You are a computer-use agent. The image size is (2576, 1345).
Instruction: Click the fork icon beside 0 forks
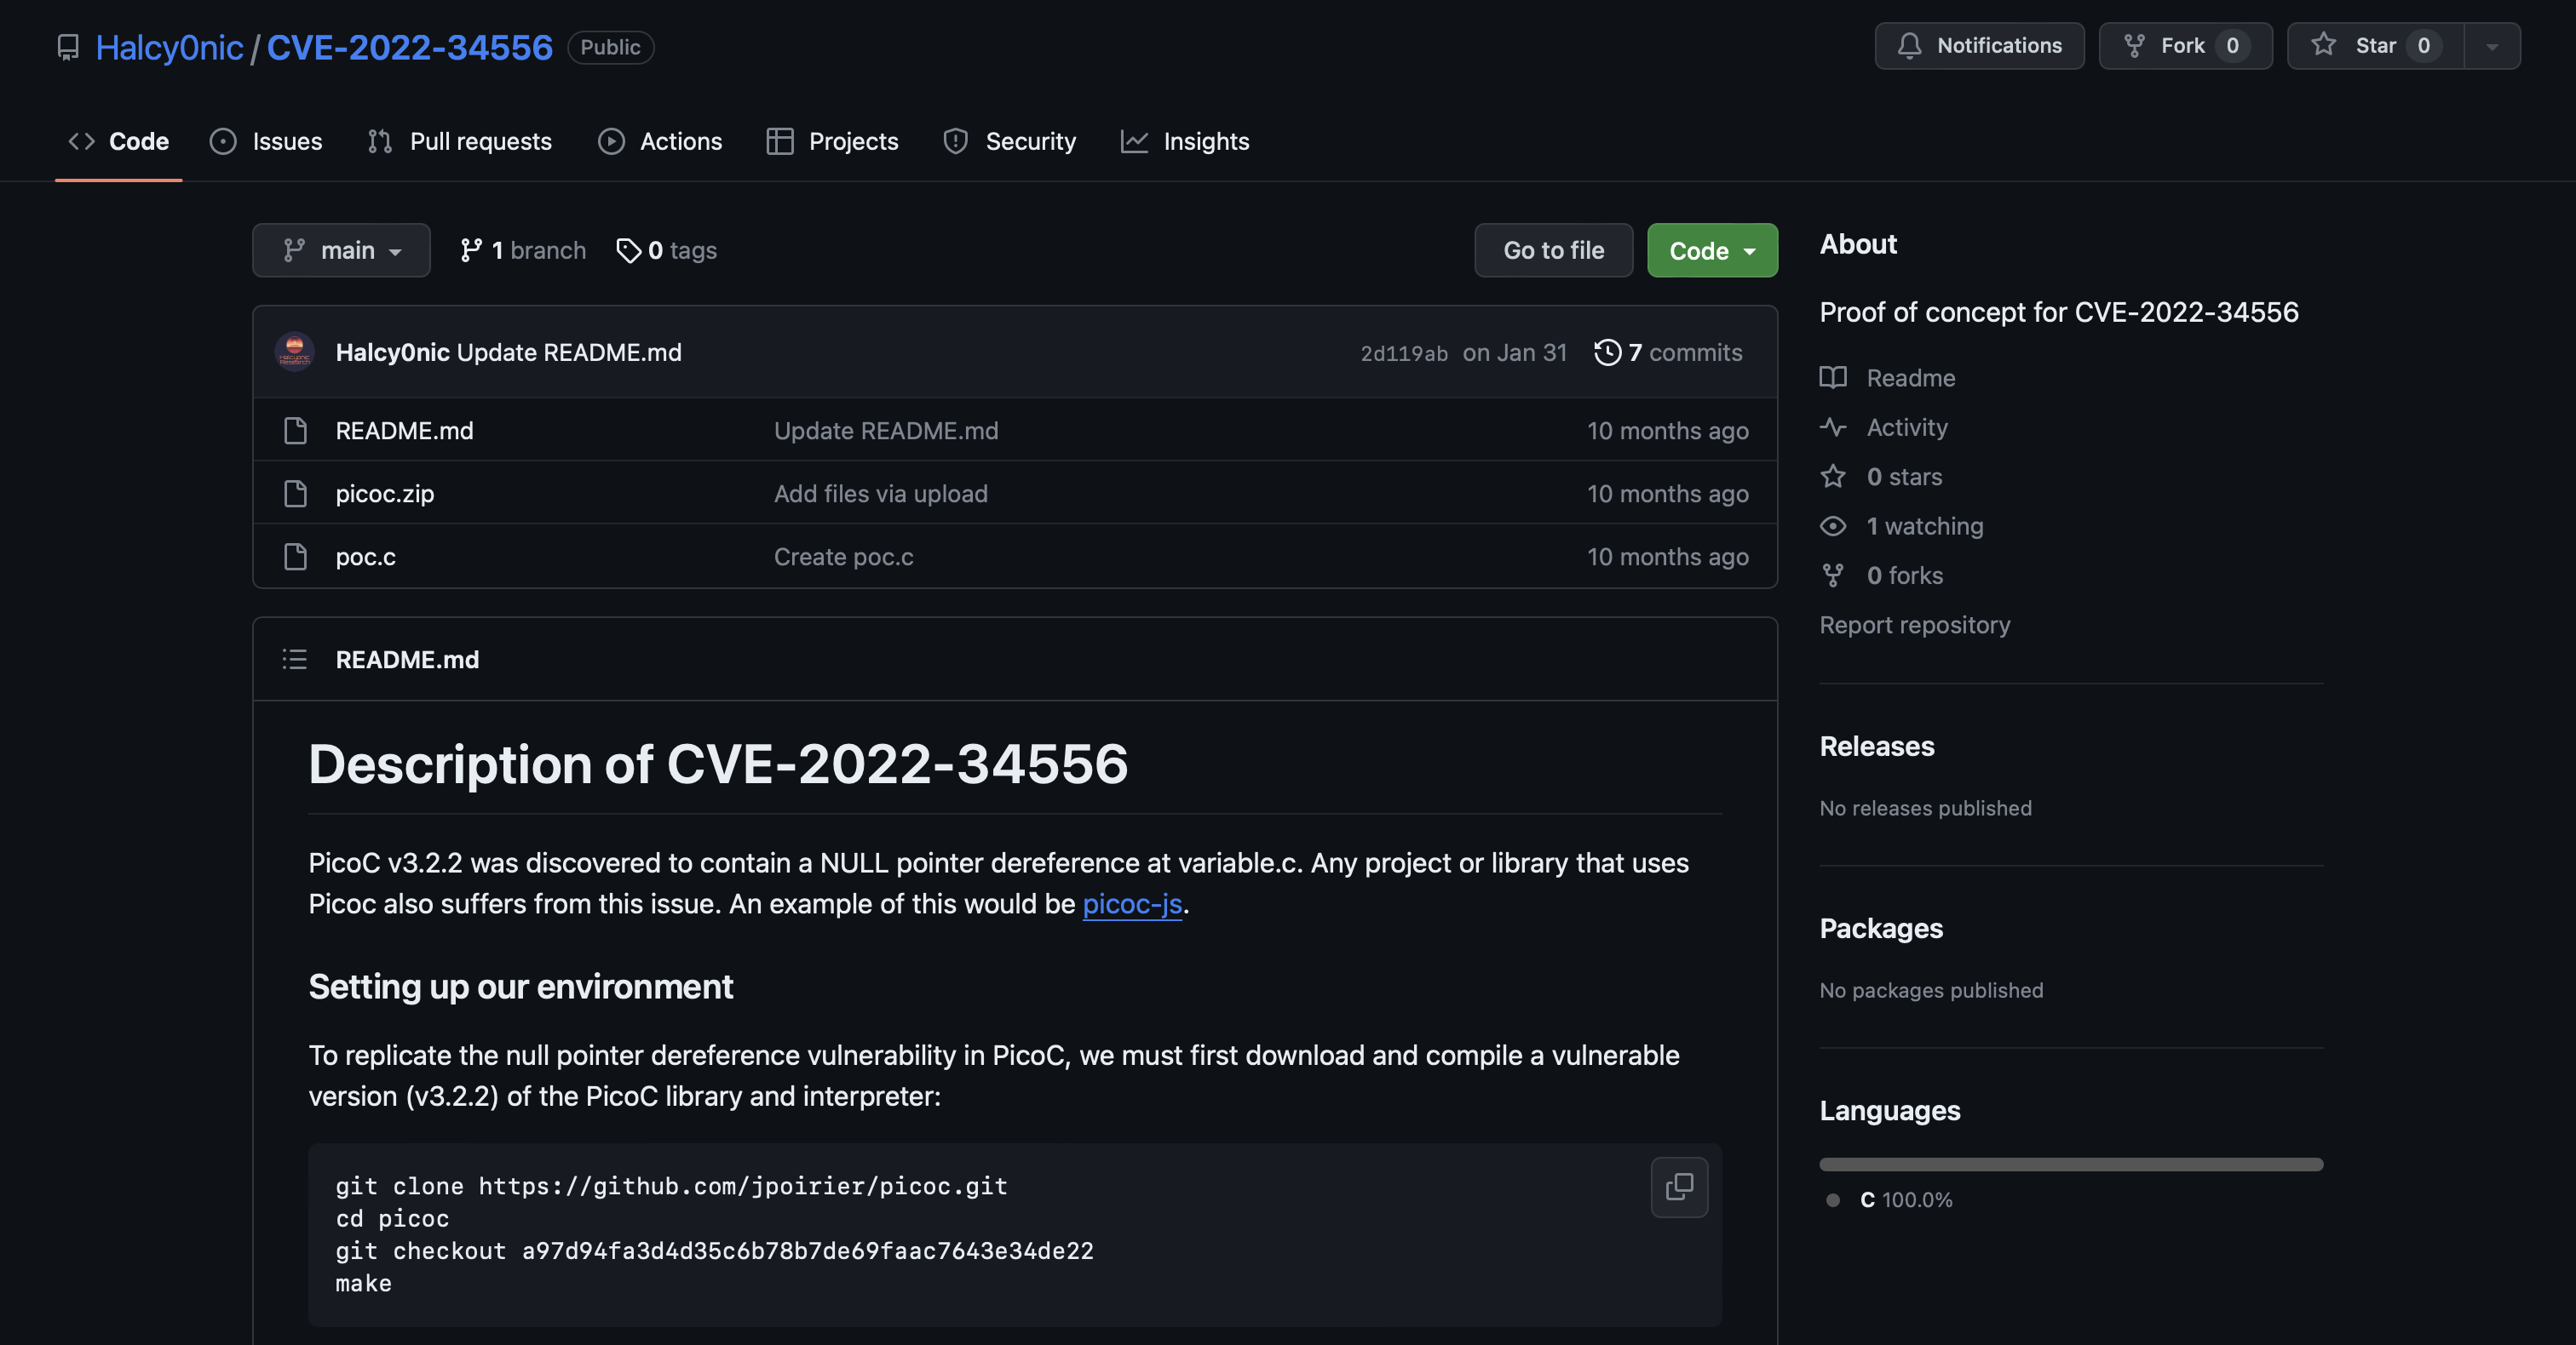(x=1832, y=575)
